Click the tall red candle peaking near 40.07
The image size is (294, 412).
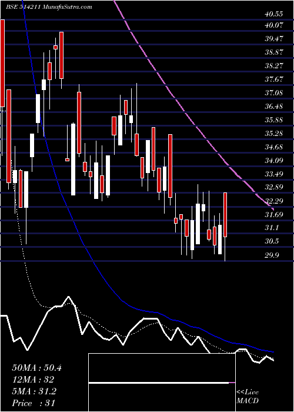pyautogui.click(x=61, y=55)
